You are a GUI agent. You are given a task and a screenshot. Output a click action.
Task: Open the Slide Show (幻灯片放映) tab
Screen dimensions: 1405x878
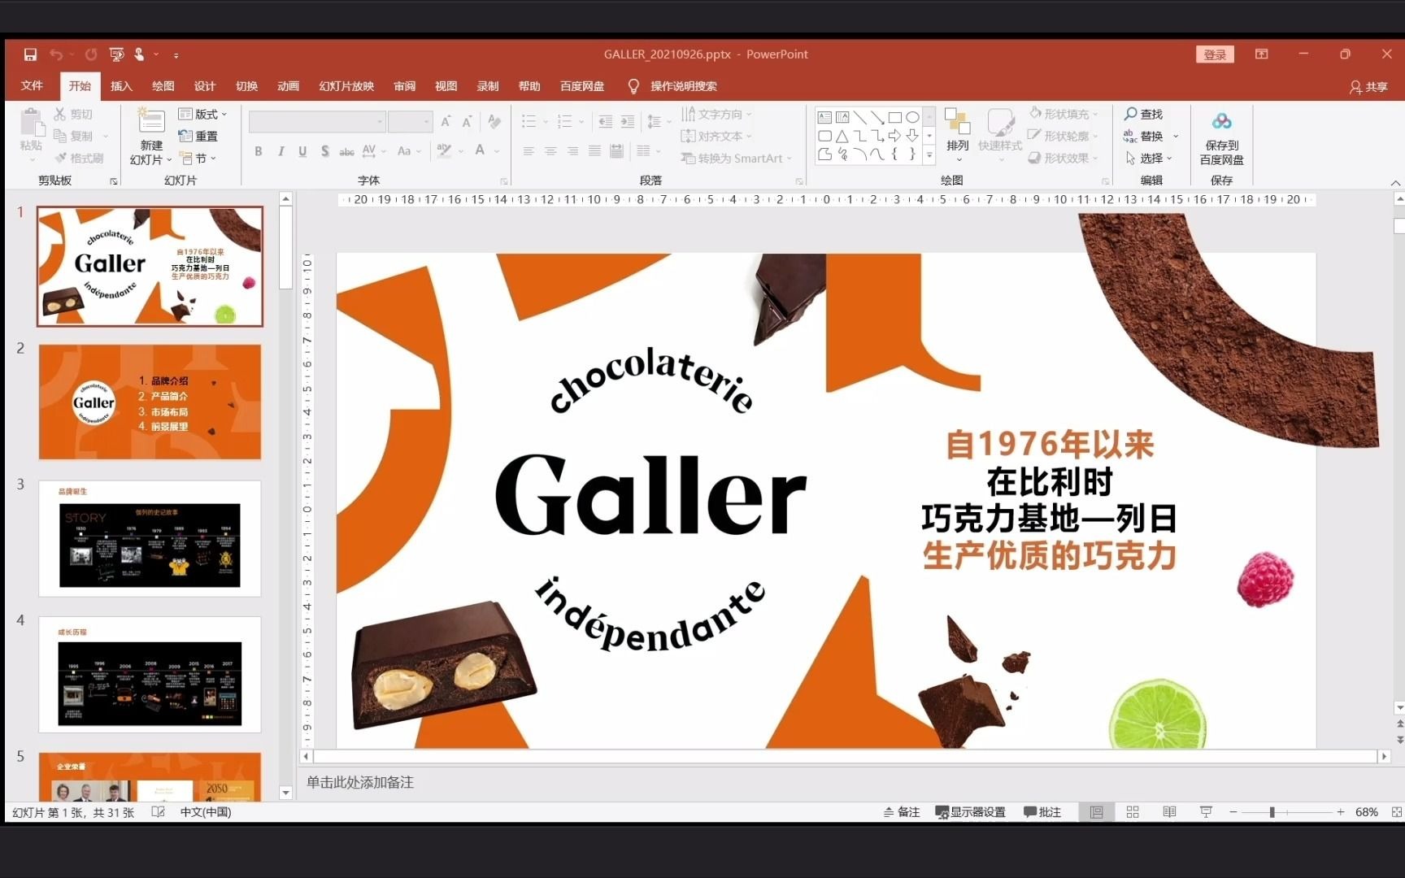(x=346, y=86)
